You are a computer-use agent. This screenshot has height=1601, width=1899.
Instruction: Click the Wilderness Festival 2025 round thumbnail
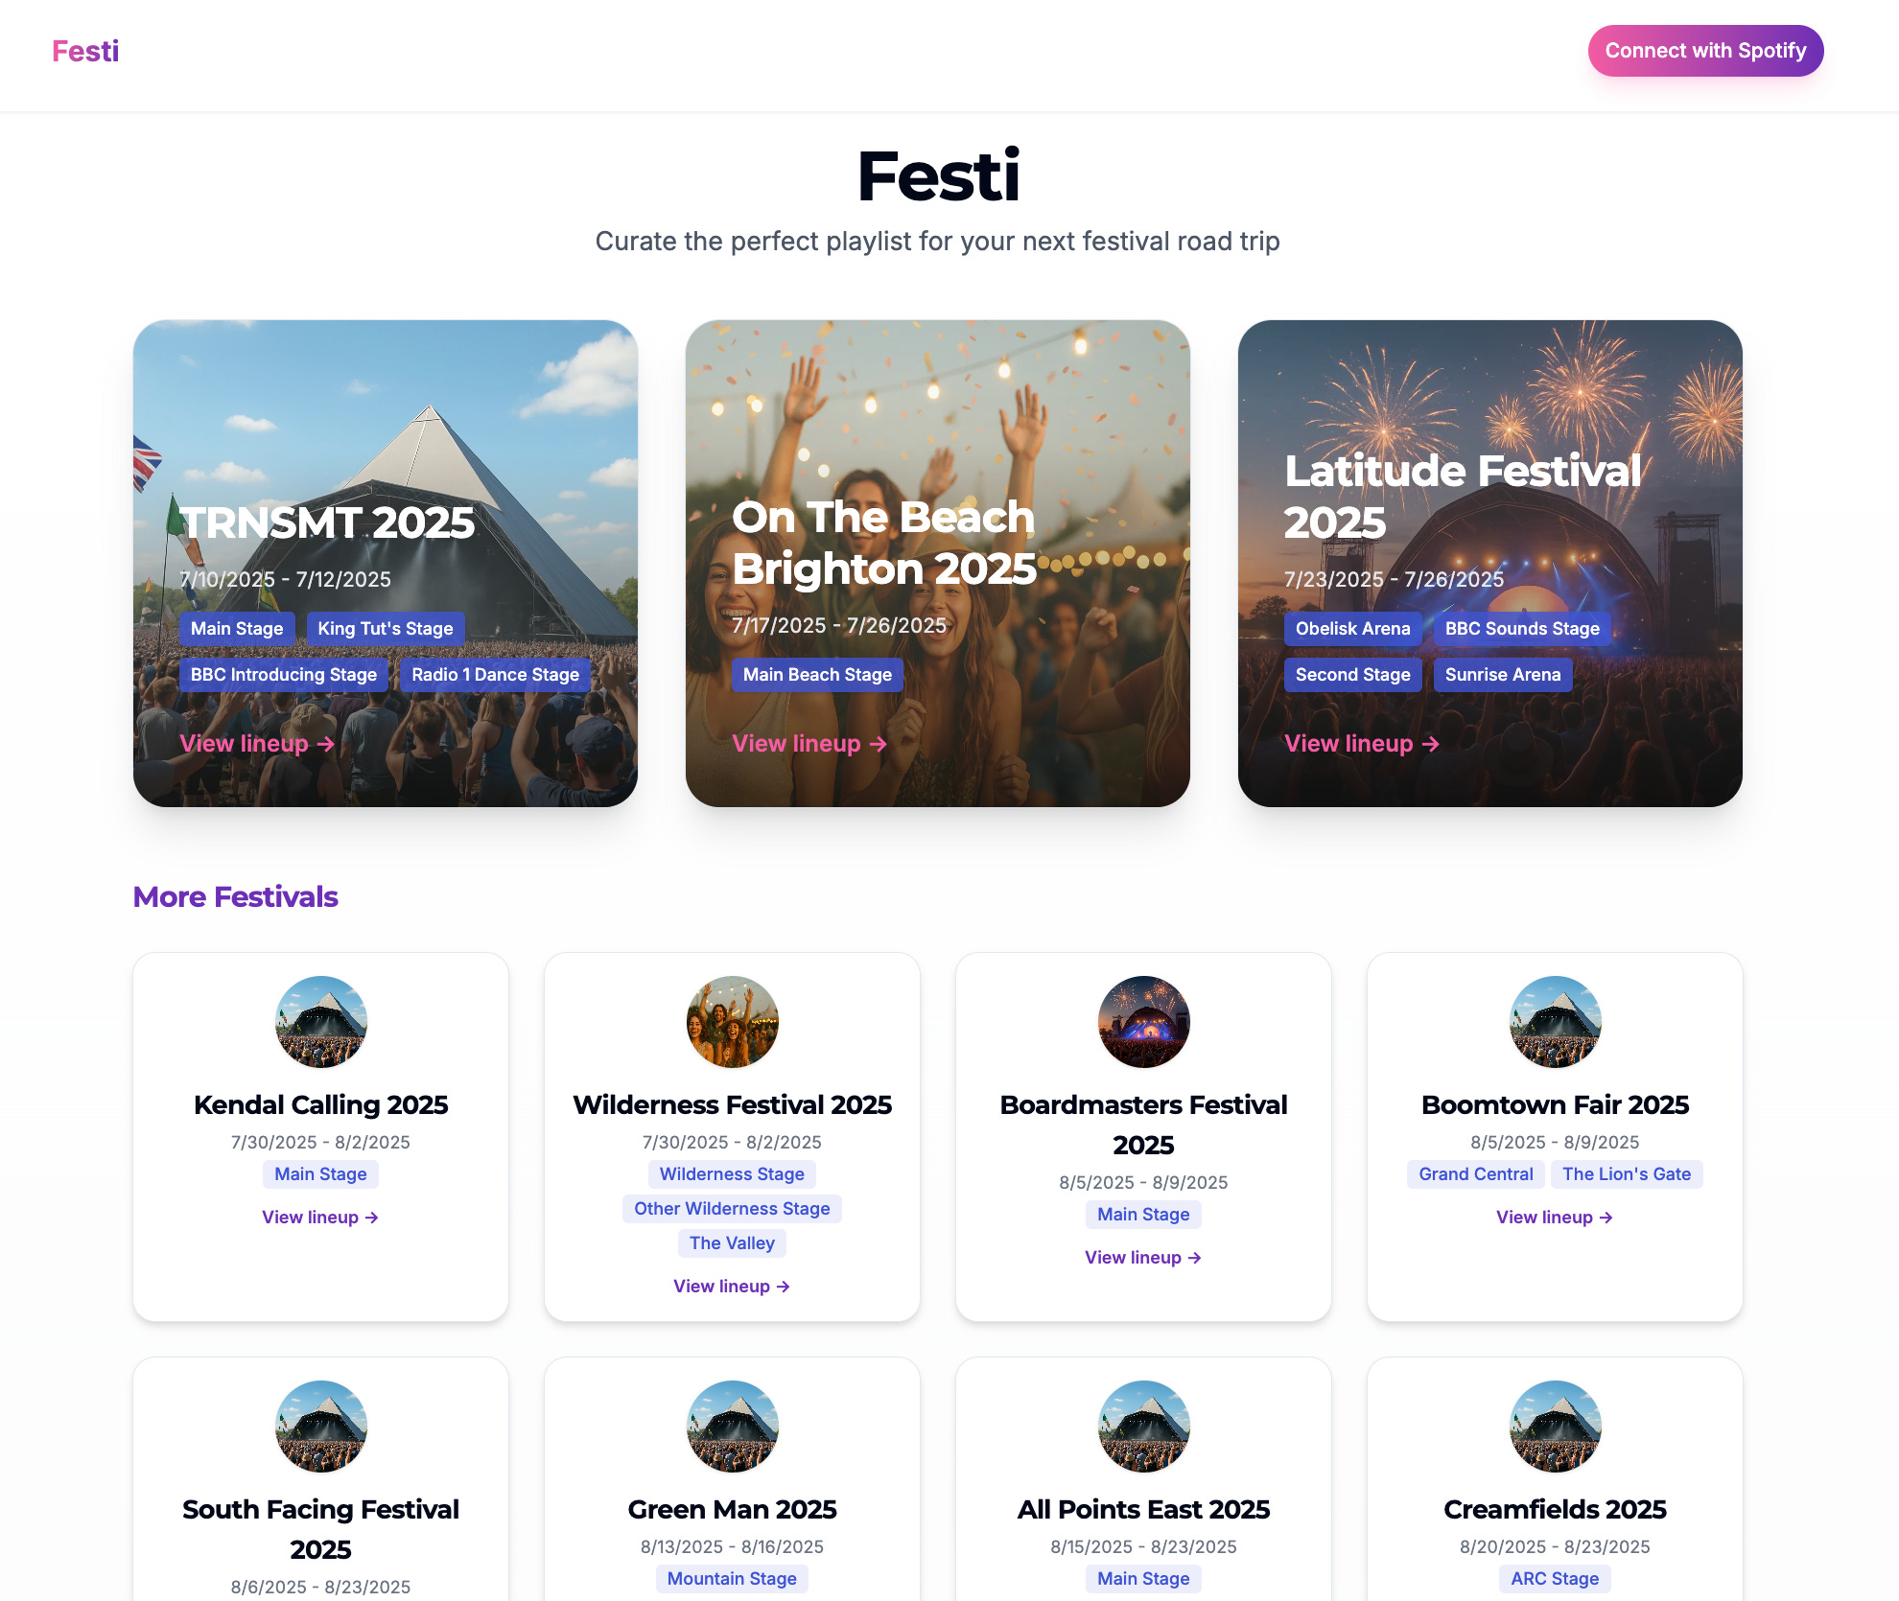pos(733,1022)
